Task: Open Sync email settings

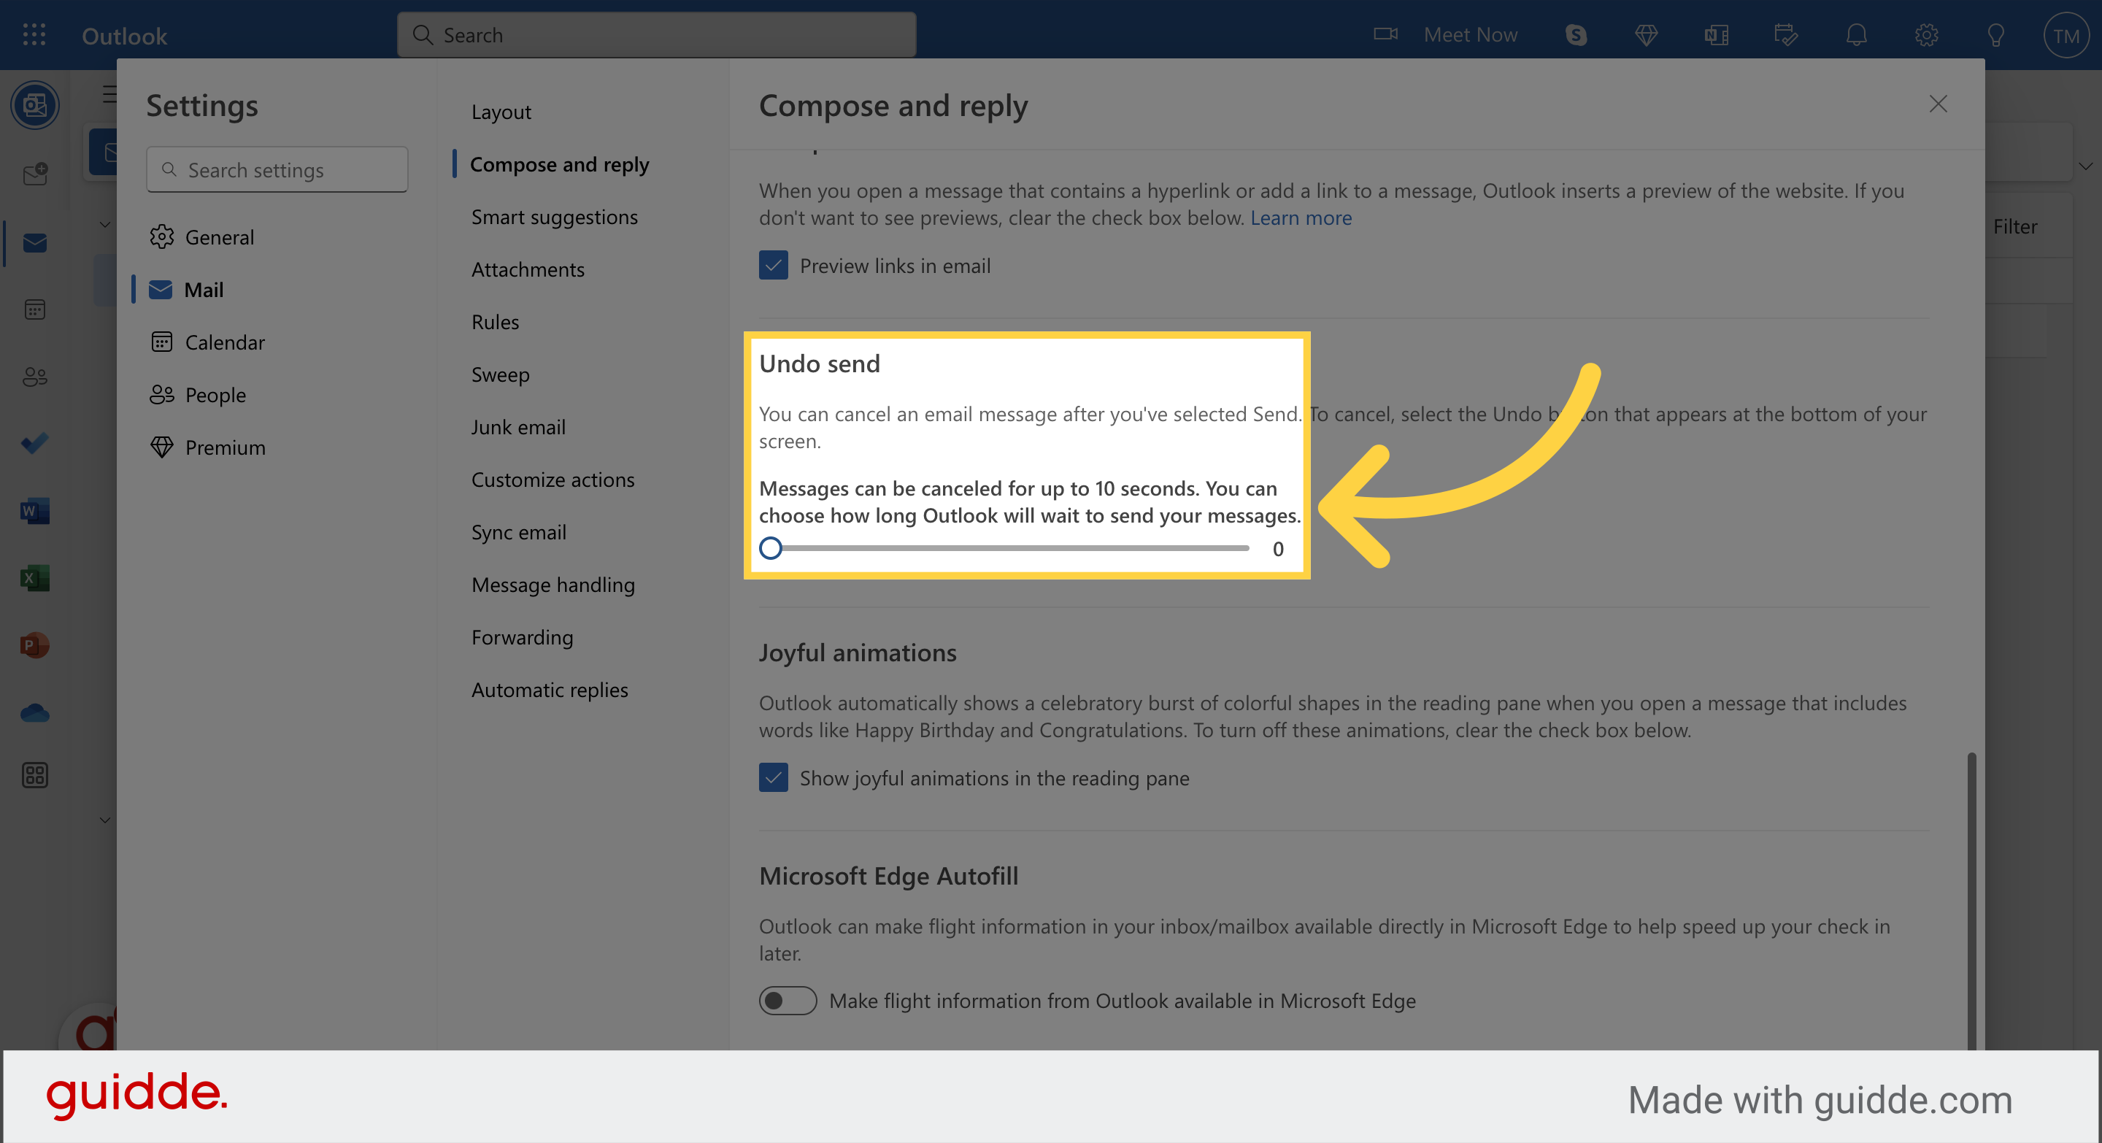Action: (x=519, y=532)
